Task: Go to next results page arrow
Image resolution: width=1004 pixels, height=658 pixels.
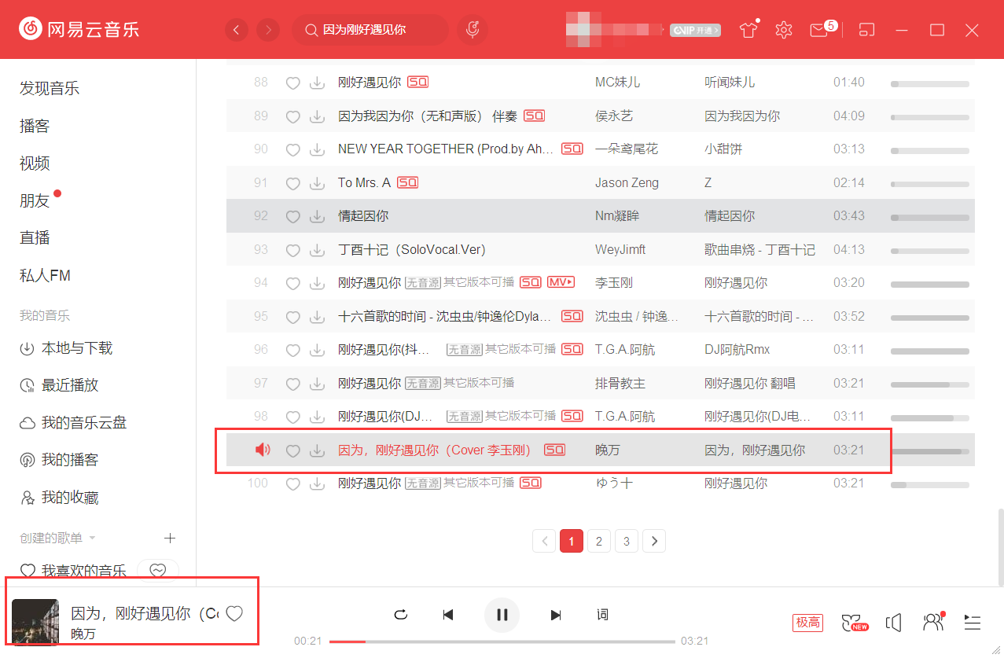Action: (x=654, y=541)
